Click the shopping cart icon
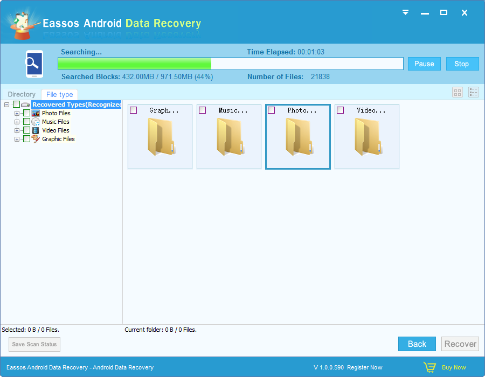This screenshot has height=377, width=485. click(429, 367)
